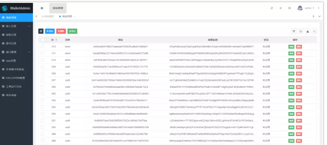
Task: Click the ID value 498
Action: (x=54, y=141)
